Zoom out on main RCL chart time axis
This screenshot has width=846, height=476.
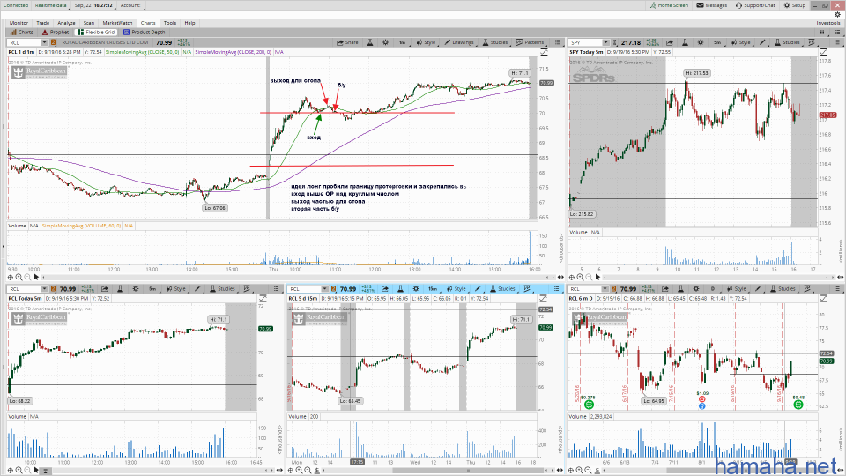point(27,277)
